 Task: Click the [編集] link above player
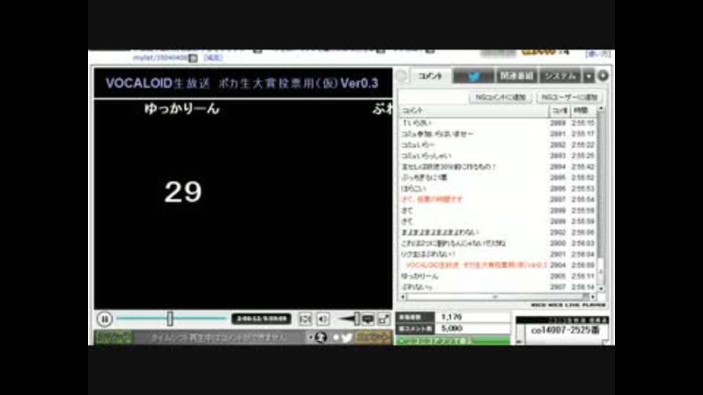[x=212, y=58]
